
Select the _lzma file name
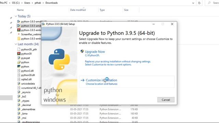tap(24, 114)
